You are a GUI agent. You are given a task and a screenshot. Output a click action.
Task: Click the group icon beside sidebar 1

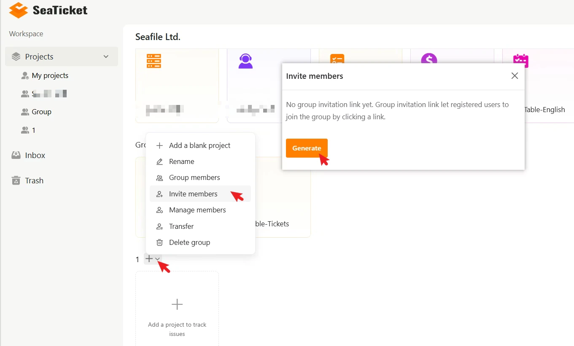tap(25, 130)
